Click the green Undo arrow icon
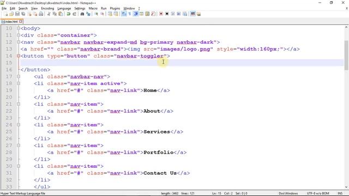This screenshot has width=349, height=196. point(69,14)
